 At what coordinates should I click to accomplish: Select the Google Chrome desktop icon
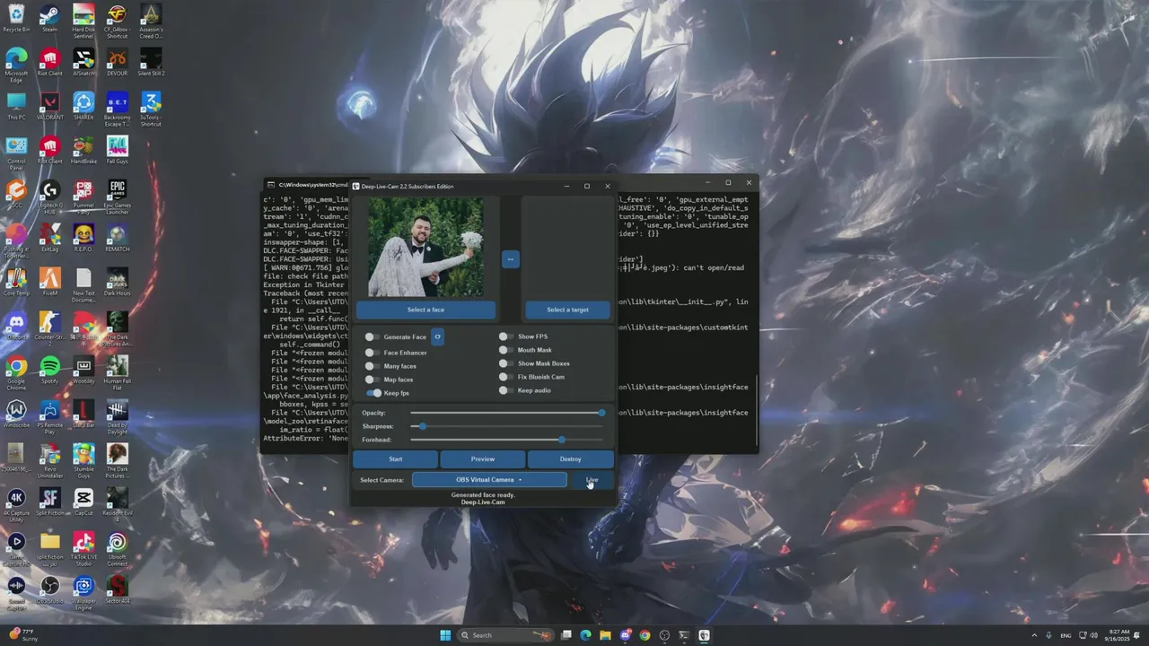(16, 372)
